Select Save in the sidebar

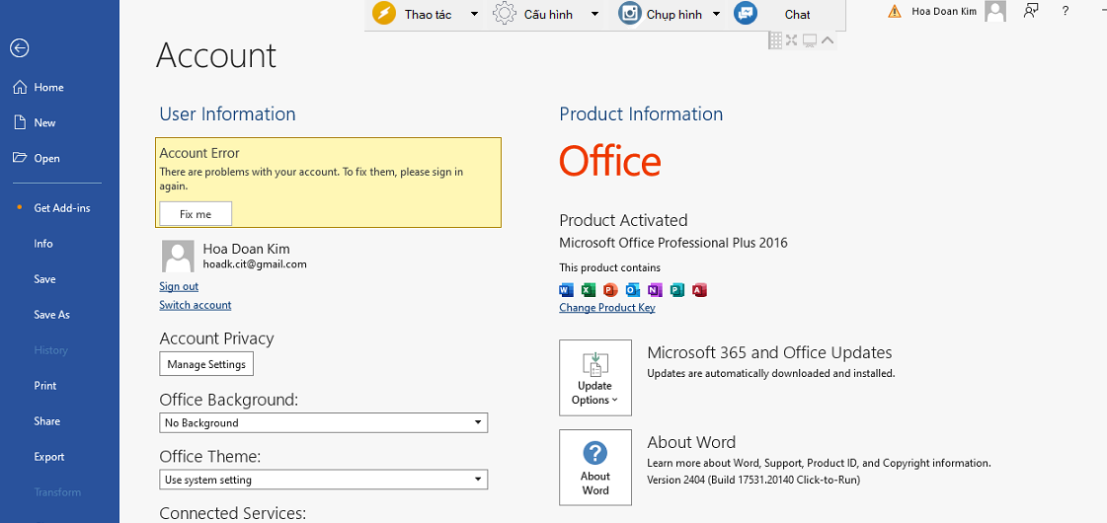44,279
